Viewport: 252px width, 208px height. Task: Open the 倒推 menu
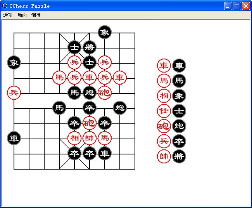36,15
